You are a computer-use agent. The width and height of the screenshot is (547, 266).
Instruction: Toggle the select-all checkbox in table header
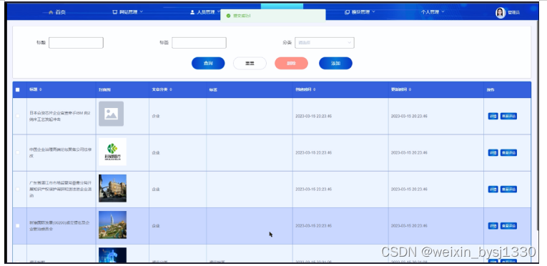click(x=18, y=89)
